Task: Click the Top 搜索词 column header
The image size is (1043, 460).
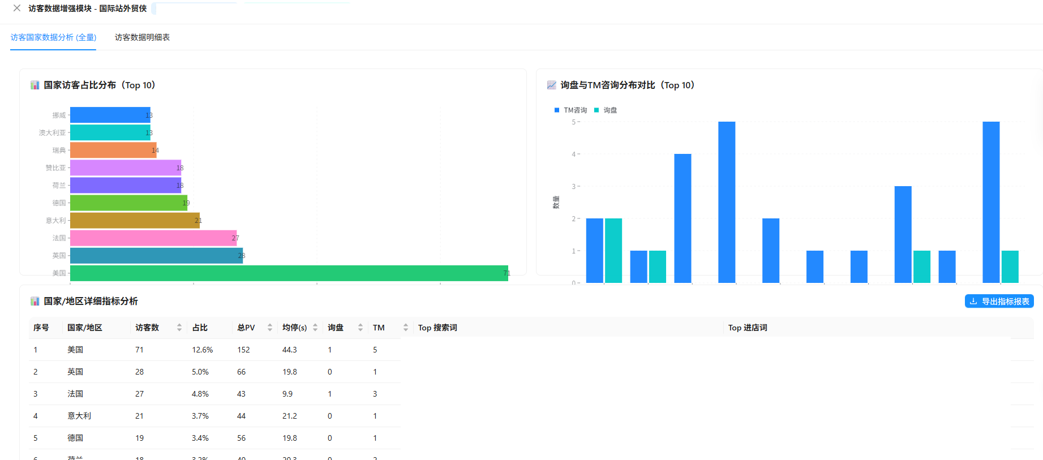Action: pos(437,328)
